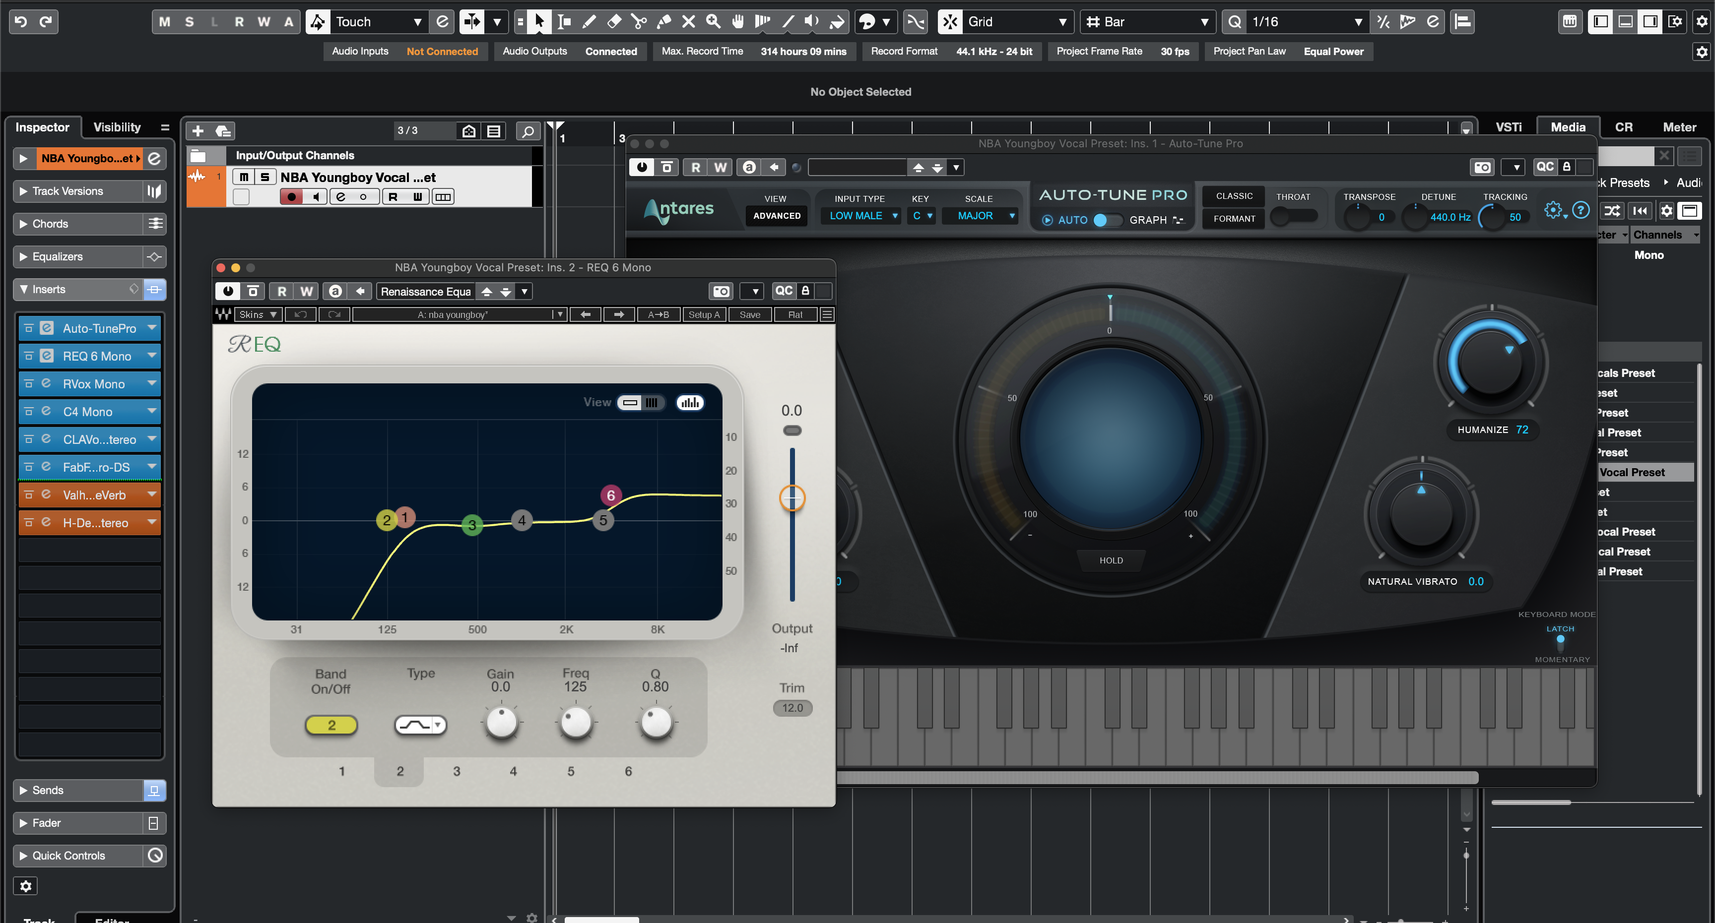Click record enable on vocal track
The width and height of the screenshot is (1715, 923).
291,197
